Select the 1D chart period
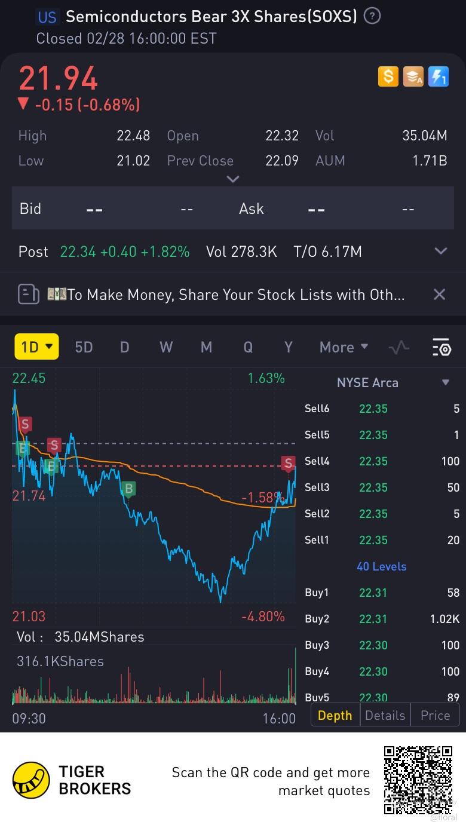The width and height of the screenshot is (466, 828). (36, 346)
